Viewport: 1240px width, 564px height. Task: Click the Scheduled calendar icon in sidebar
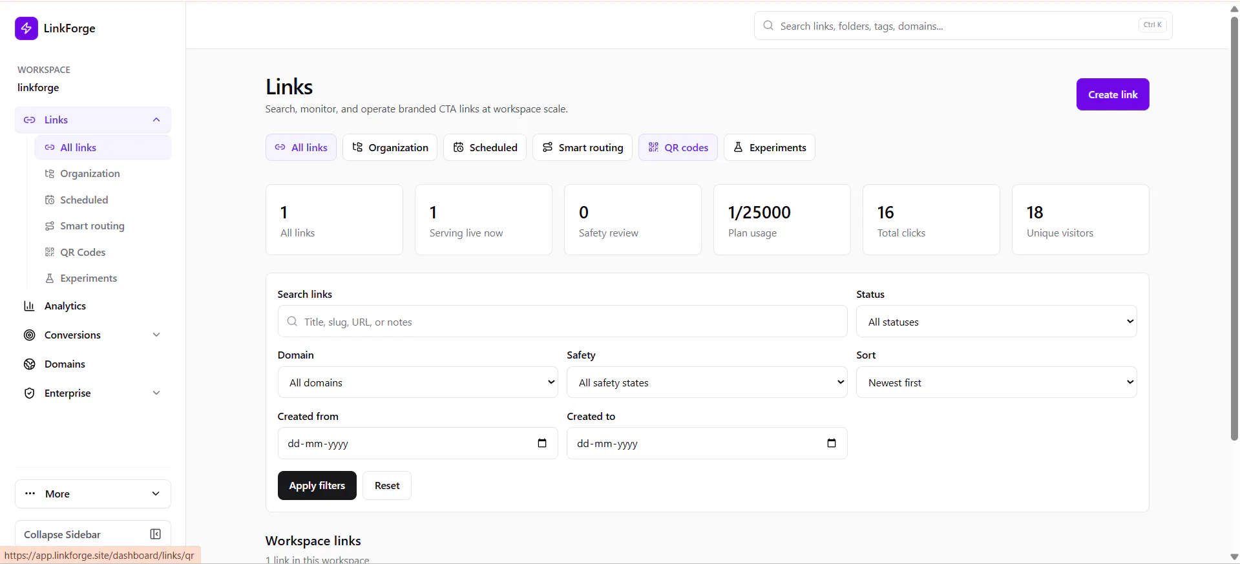pyautogui.click(x=50, y=200)
